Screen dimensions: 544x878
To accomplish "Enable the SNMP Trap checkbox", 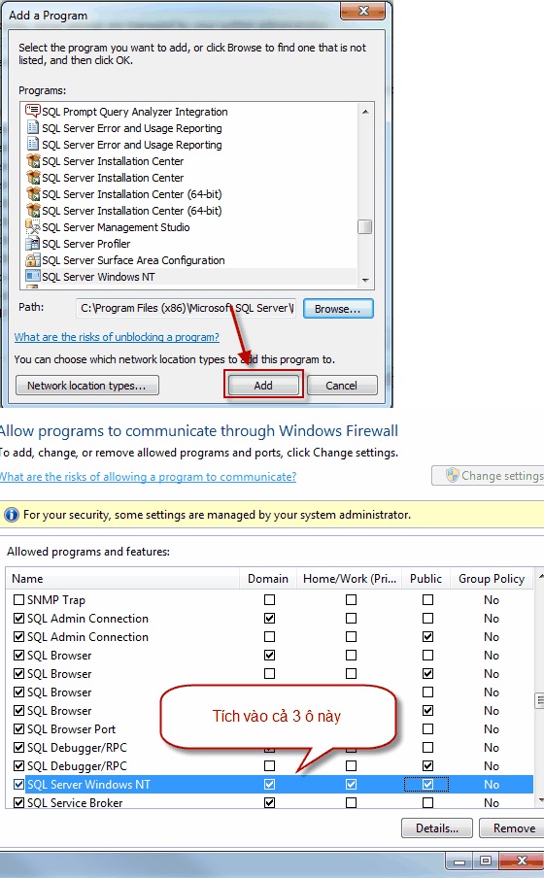I will (18, 599).
